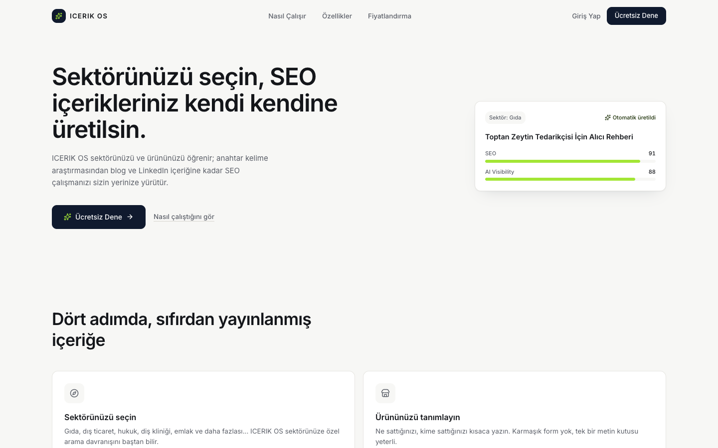The width and height of the screenshot is (718, 448).
Task: Click the ICERIK OS logo icon
Action: (59, 16)
